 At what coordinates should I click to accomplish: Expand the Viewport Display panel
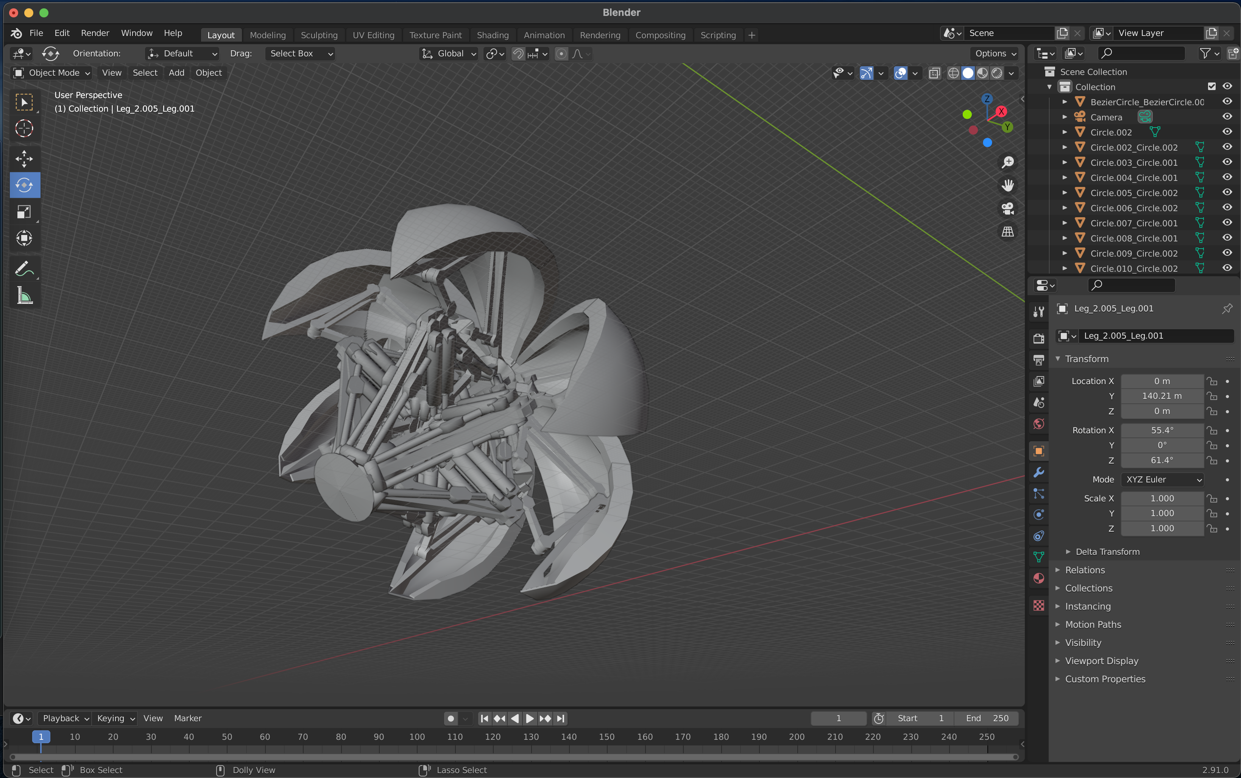(x=1101, y=661)
